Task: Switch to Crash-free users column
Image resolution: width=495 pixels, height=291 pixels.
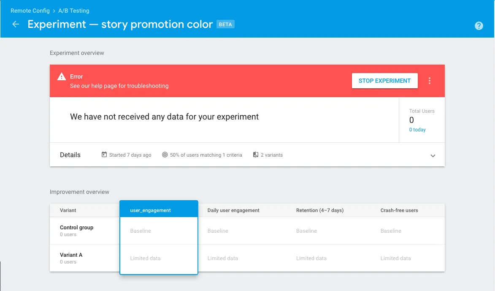Action: tap(399, 210)
